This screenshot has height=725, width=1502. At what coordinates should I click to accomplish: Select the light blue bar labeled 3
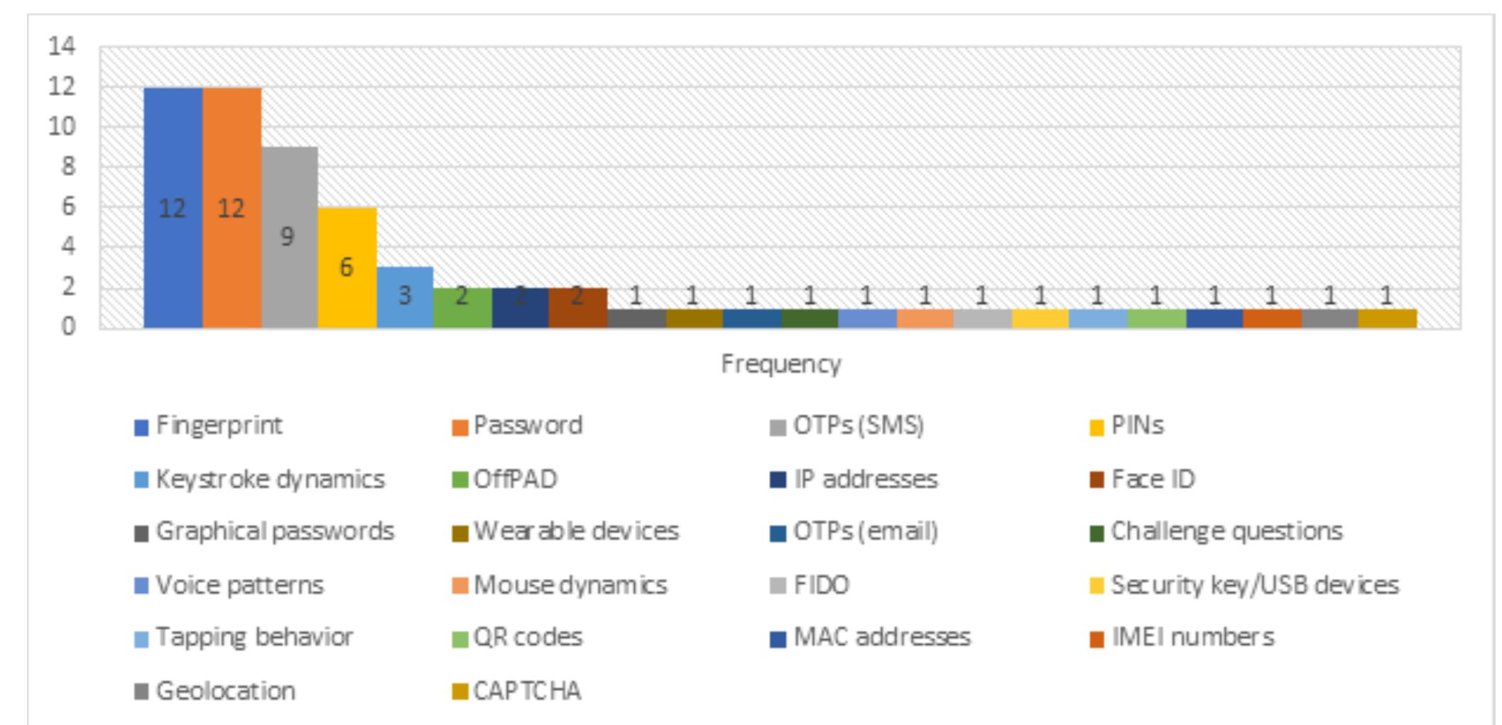pos(405,298)
